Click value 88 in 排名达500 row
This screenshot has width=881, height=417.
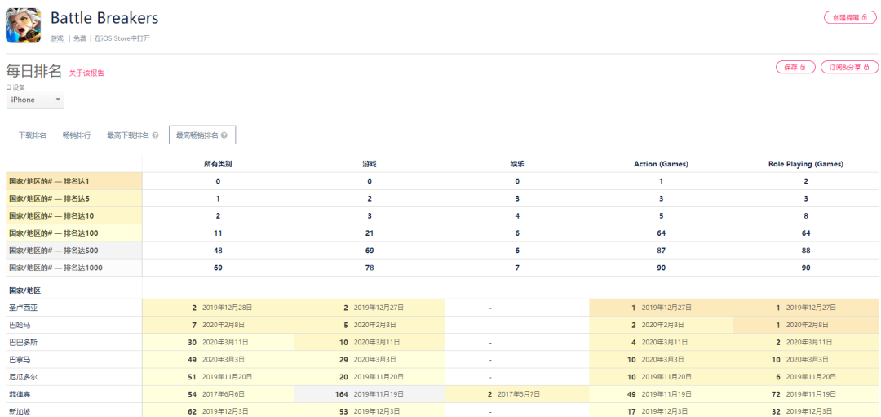coord(806,251)
